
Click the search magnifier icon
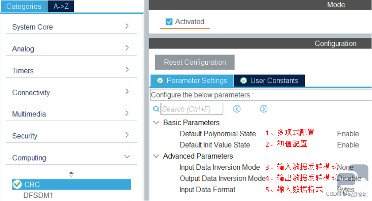coord(156,109)
